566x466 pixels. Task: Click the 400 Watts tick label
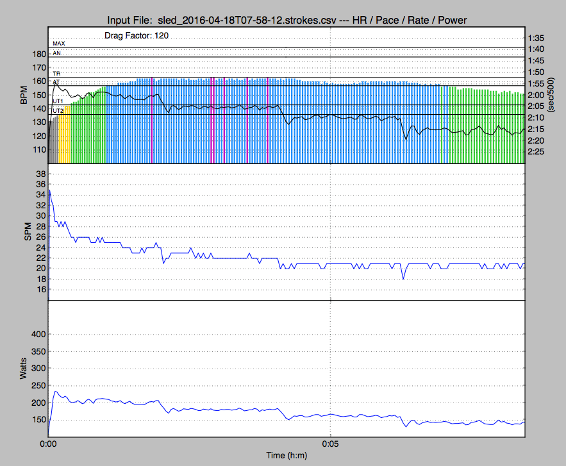(38, 335)
